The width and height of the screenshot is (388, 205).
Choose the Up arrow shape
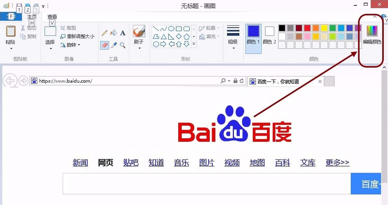point(179,44)
